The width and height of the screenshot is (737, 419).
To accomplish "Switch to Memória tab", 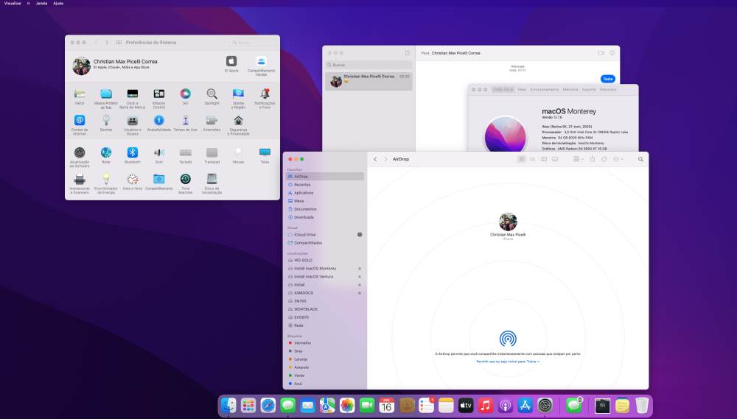I will coord(570,89).
